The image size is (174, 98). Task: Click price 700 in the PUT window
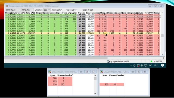[55, 78]
